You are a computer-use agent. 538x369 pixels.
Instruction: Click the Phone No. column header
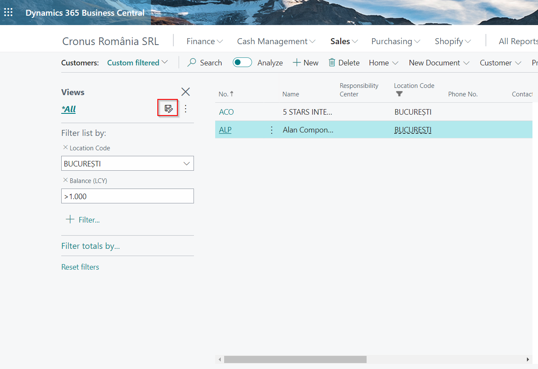click(x=463, y=94)
